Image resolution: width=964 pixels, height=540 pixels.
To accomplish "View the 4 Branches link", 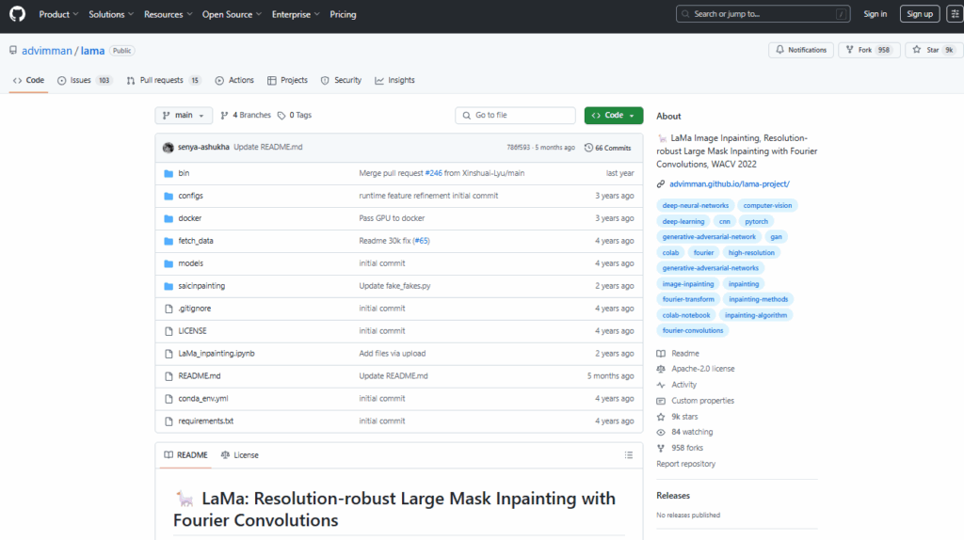I will tap(246, 116).
